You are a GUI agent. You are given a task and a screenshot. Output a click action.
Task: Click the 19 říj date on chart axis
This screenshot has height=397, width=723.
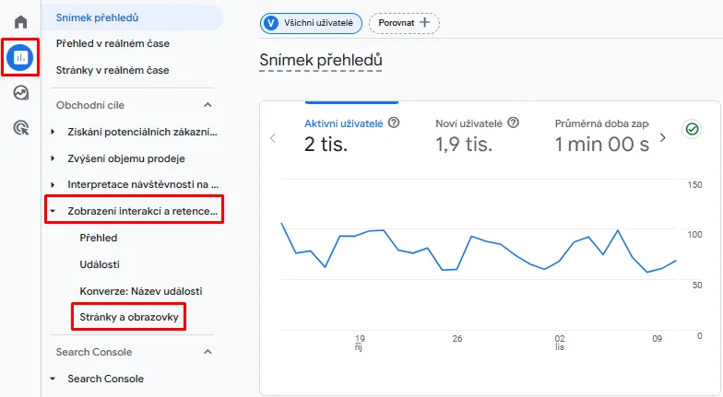(x=360, y=343)
